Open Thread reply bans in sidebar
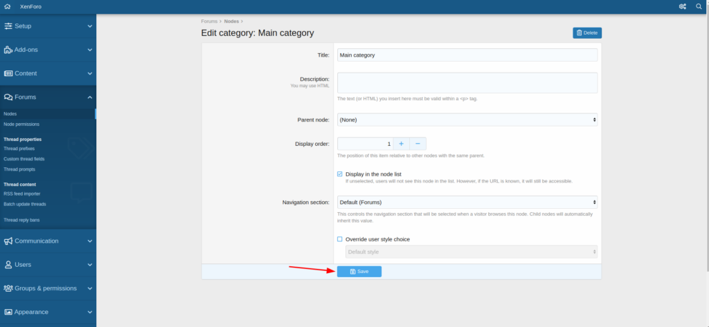This screenshot has height=327, width=709. [21, 220]
